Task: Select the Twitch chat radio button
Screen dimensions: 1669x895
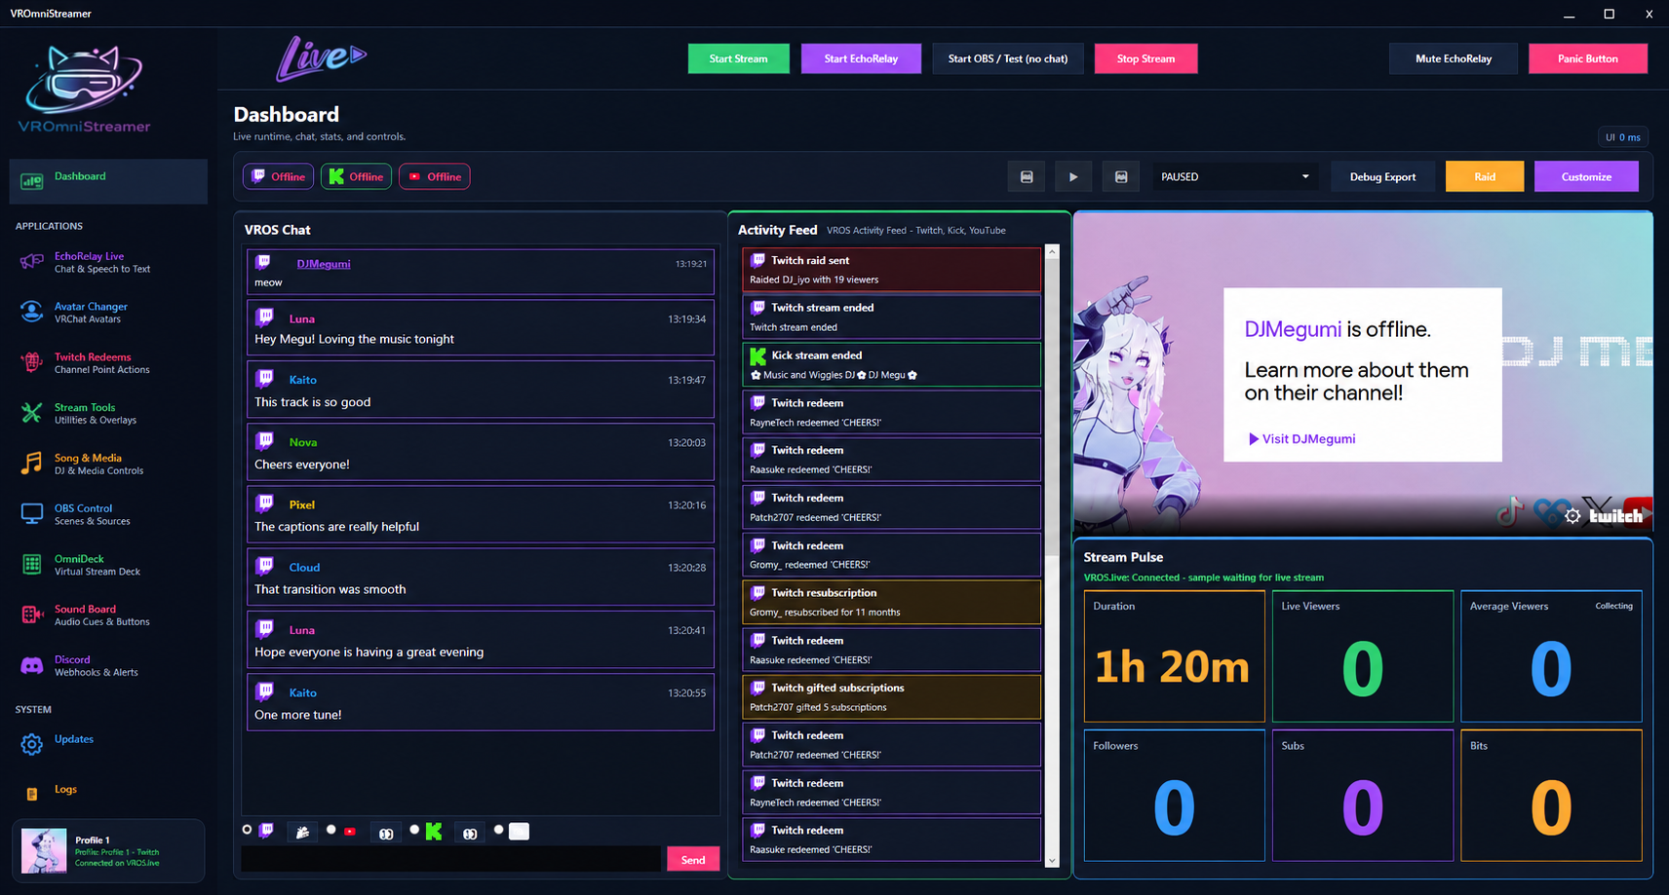Action: point(247,830)
